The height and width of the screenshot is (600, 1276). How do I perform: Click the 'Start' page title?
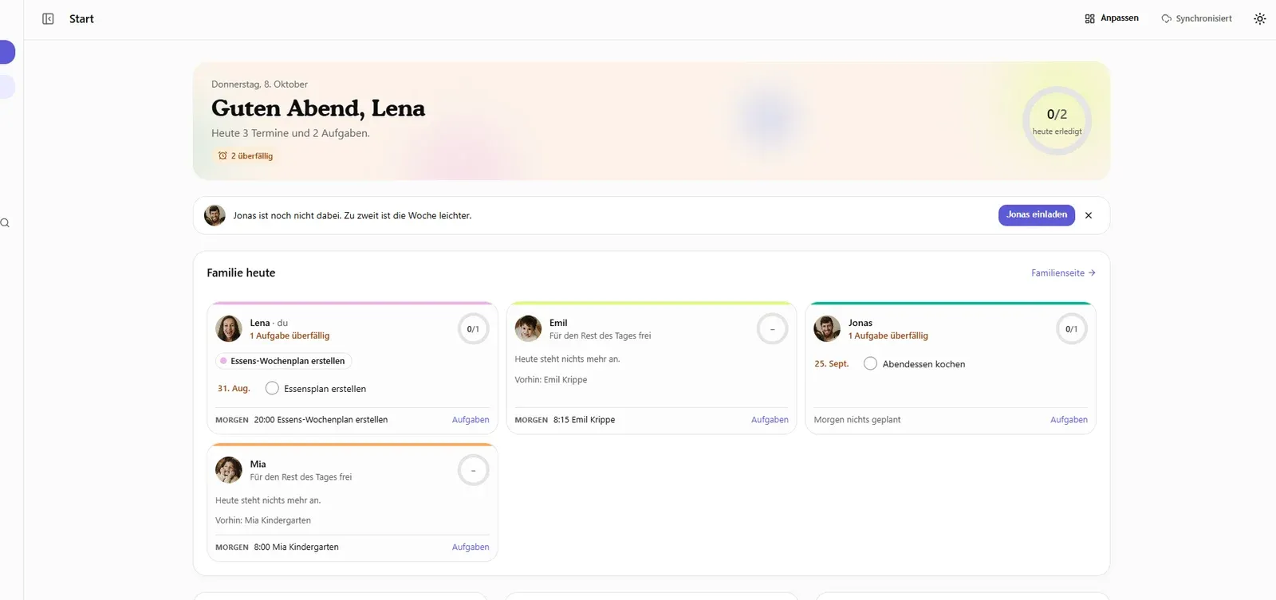click(x=81, y=19)
